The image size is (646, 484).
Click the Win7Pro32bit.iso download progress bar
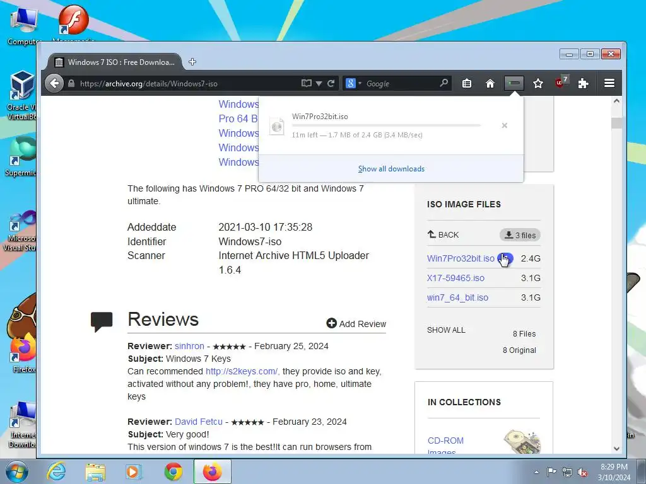coord(386,125)
